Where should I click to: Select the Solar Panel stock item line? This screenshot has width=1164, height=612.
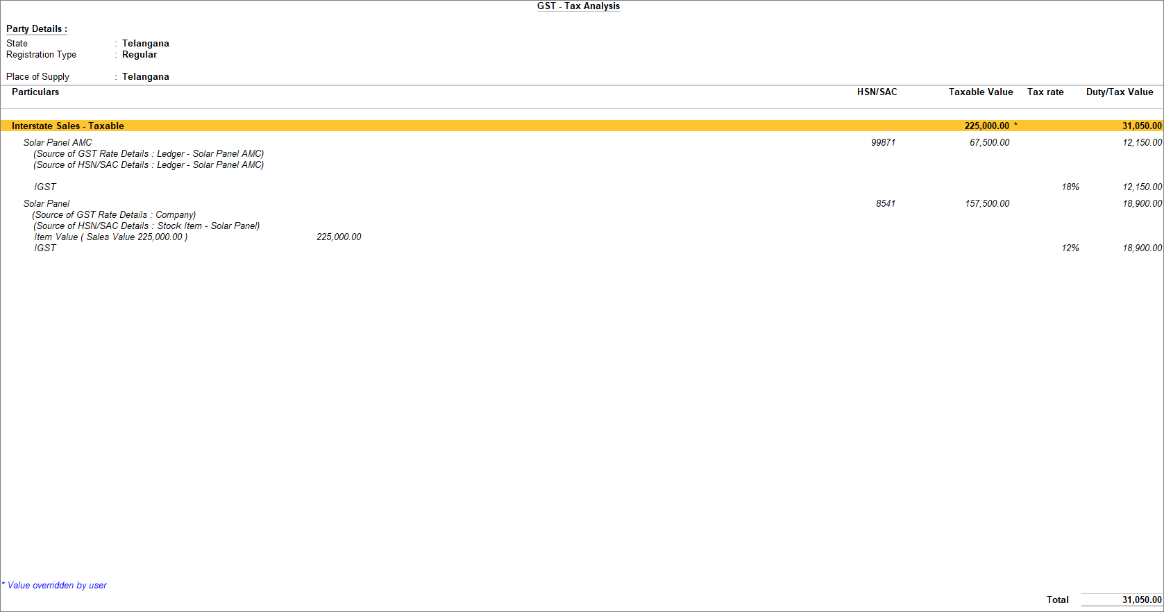pyautogui.click(x=47, y=203)
